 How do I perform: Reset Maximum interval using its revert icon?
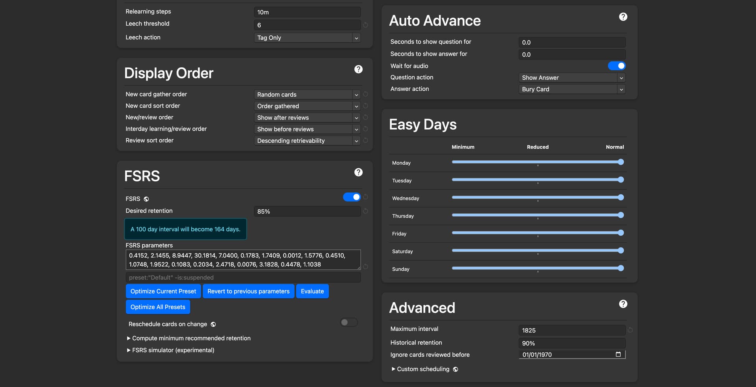630,330
